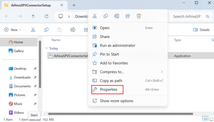Click the horizontal scrollbar at bottom

point(120,114)
